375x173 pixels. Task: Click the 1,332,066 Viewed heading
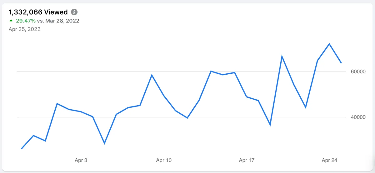38,12
